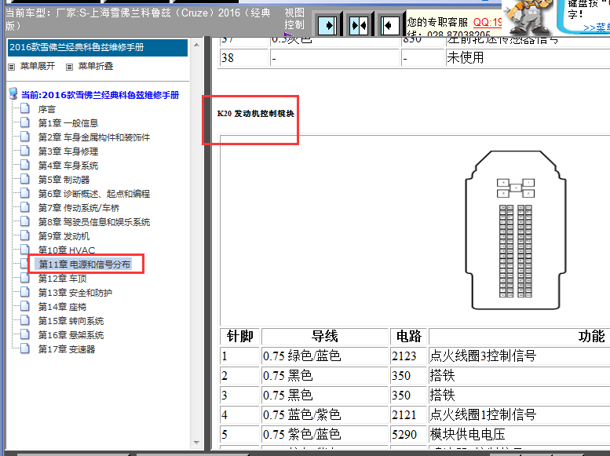Click column header 电路

(x=408, y=336)
